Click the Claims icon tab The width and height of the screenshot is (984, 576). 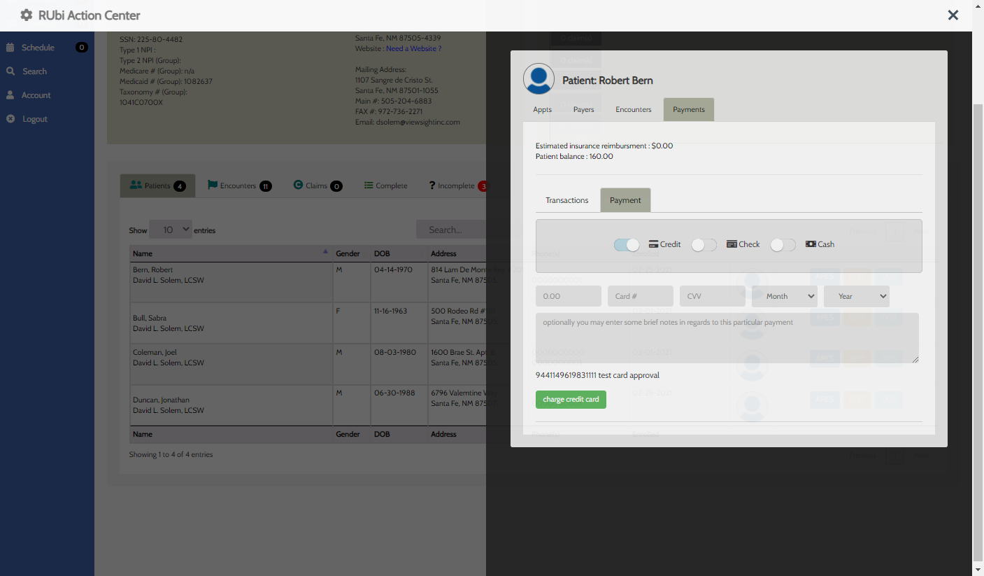(x=298, y=185)
